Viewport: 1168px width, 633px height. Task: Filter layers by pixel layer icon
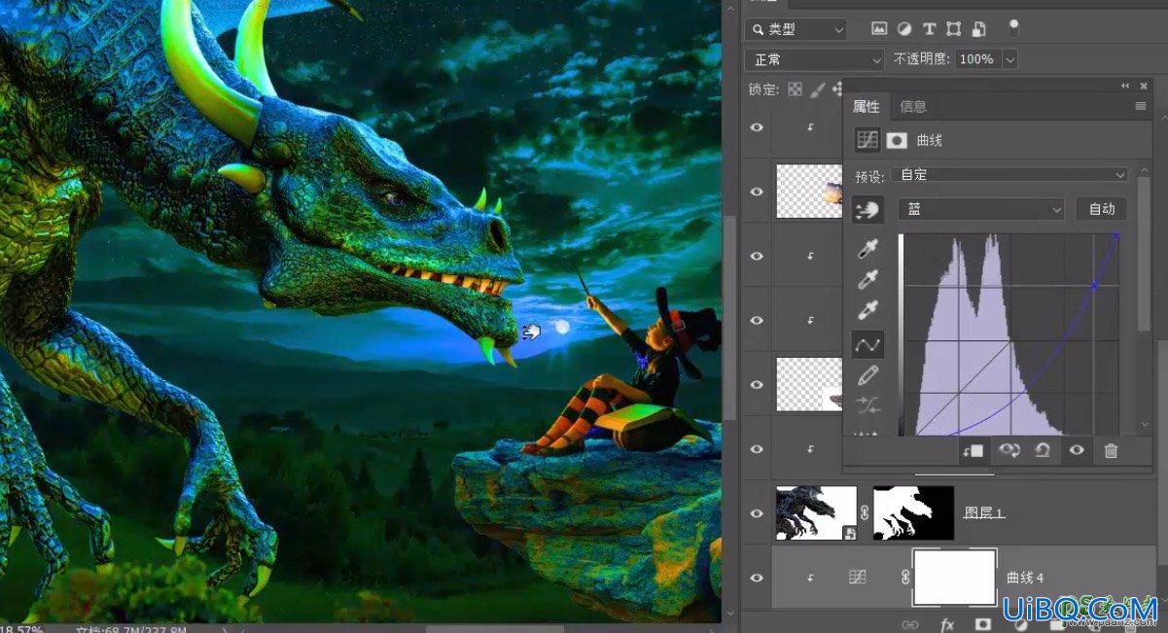click(x=879, y=29)
